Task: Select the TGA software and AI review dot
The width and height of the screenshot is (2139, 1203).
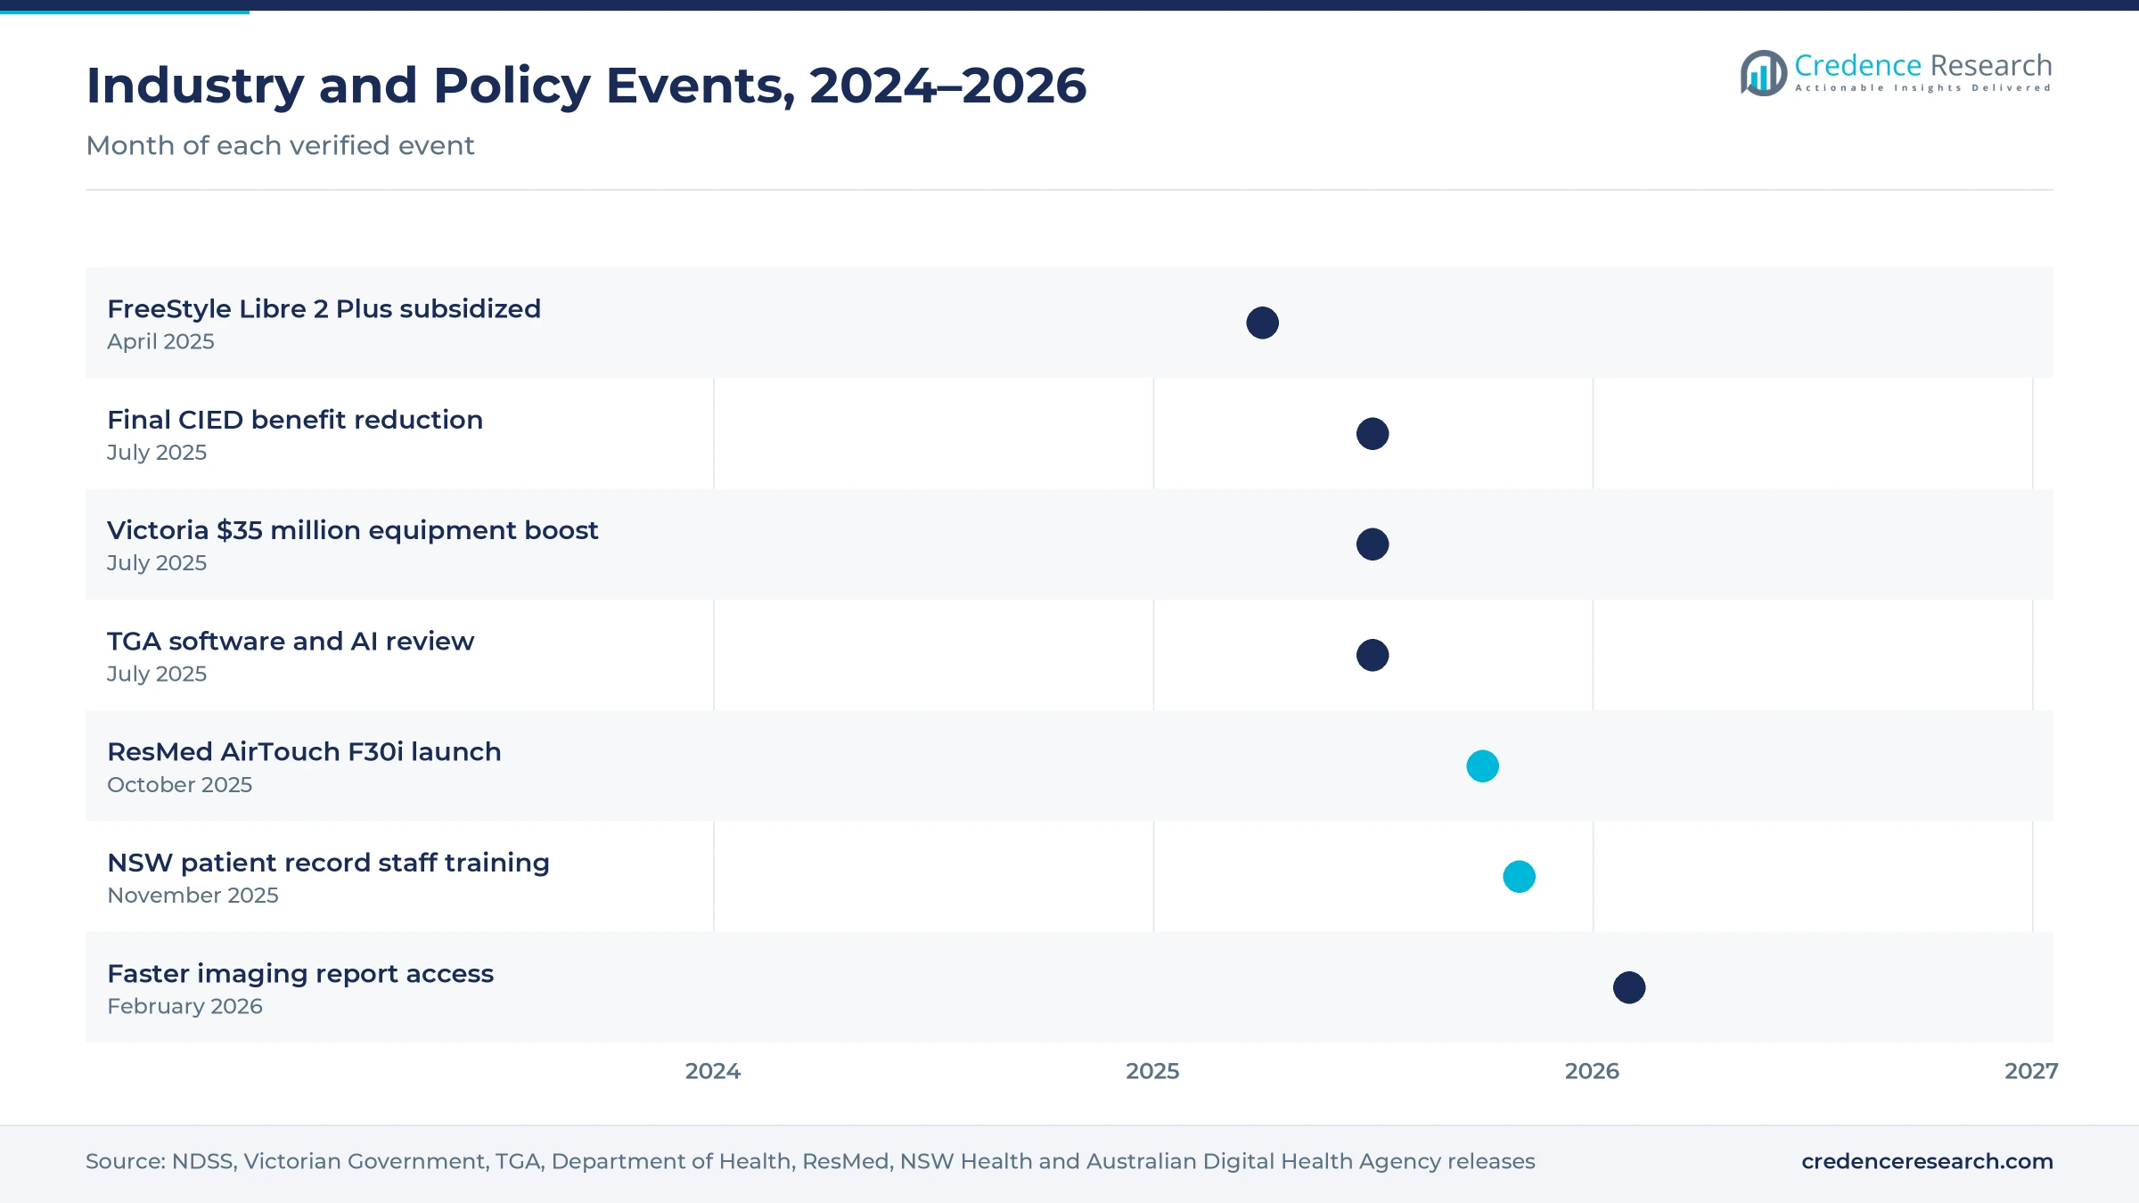Action: (x=1373, y=655)
